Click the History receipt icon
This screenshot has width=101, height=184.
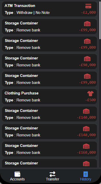coord(85,174)
